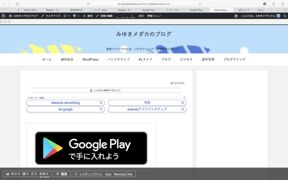Click the magnifier icon in the ad google pill
The height and width of the screenshot is (180, 288).
pyautogui.click(x=101, y=109)
